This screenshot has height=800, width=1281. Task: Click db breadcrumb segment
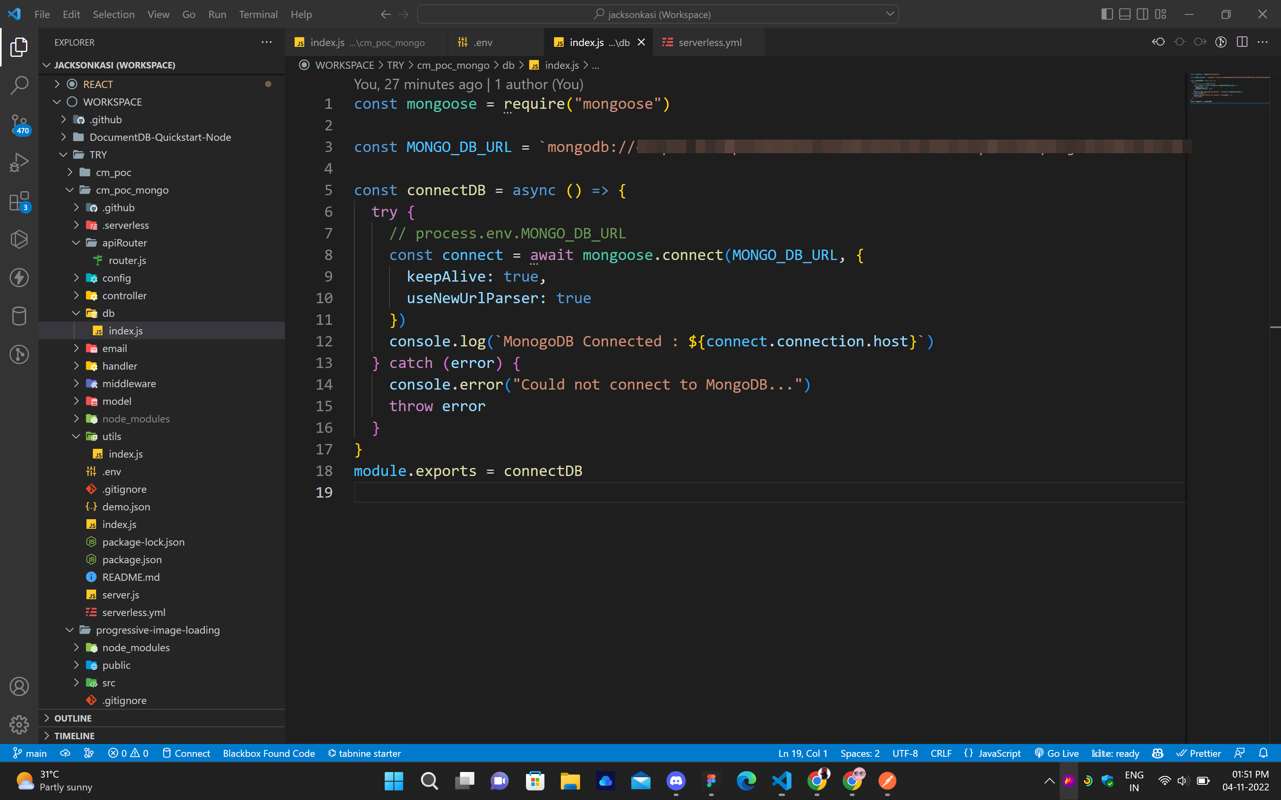[508, 65]
